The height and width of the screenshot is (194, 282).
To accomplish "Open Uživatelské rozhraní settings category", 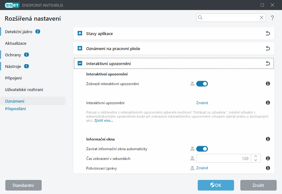I will [x=24, y=89].
